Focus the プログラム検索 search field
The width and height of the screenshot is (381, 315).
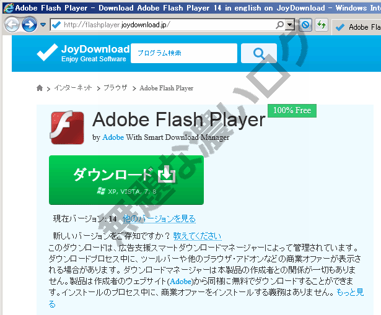point(184,53)
